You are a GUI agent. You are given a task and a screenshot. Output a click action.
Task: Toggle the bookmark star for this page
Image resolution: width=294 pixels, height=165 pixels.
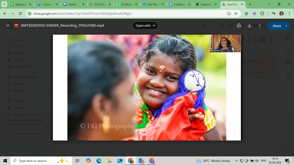236,13
